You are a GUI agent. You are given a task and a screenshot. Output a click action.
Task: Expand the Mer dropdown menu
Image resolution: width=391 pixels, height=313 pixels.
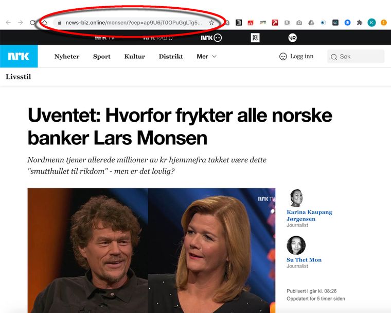pos(206,57)
